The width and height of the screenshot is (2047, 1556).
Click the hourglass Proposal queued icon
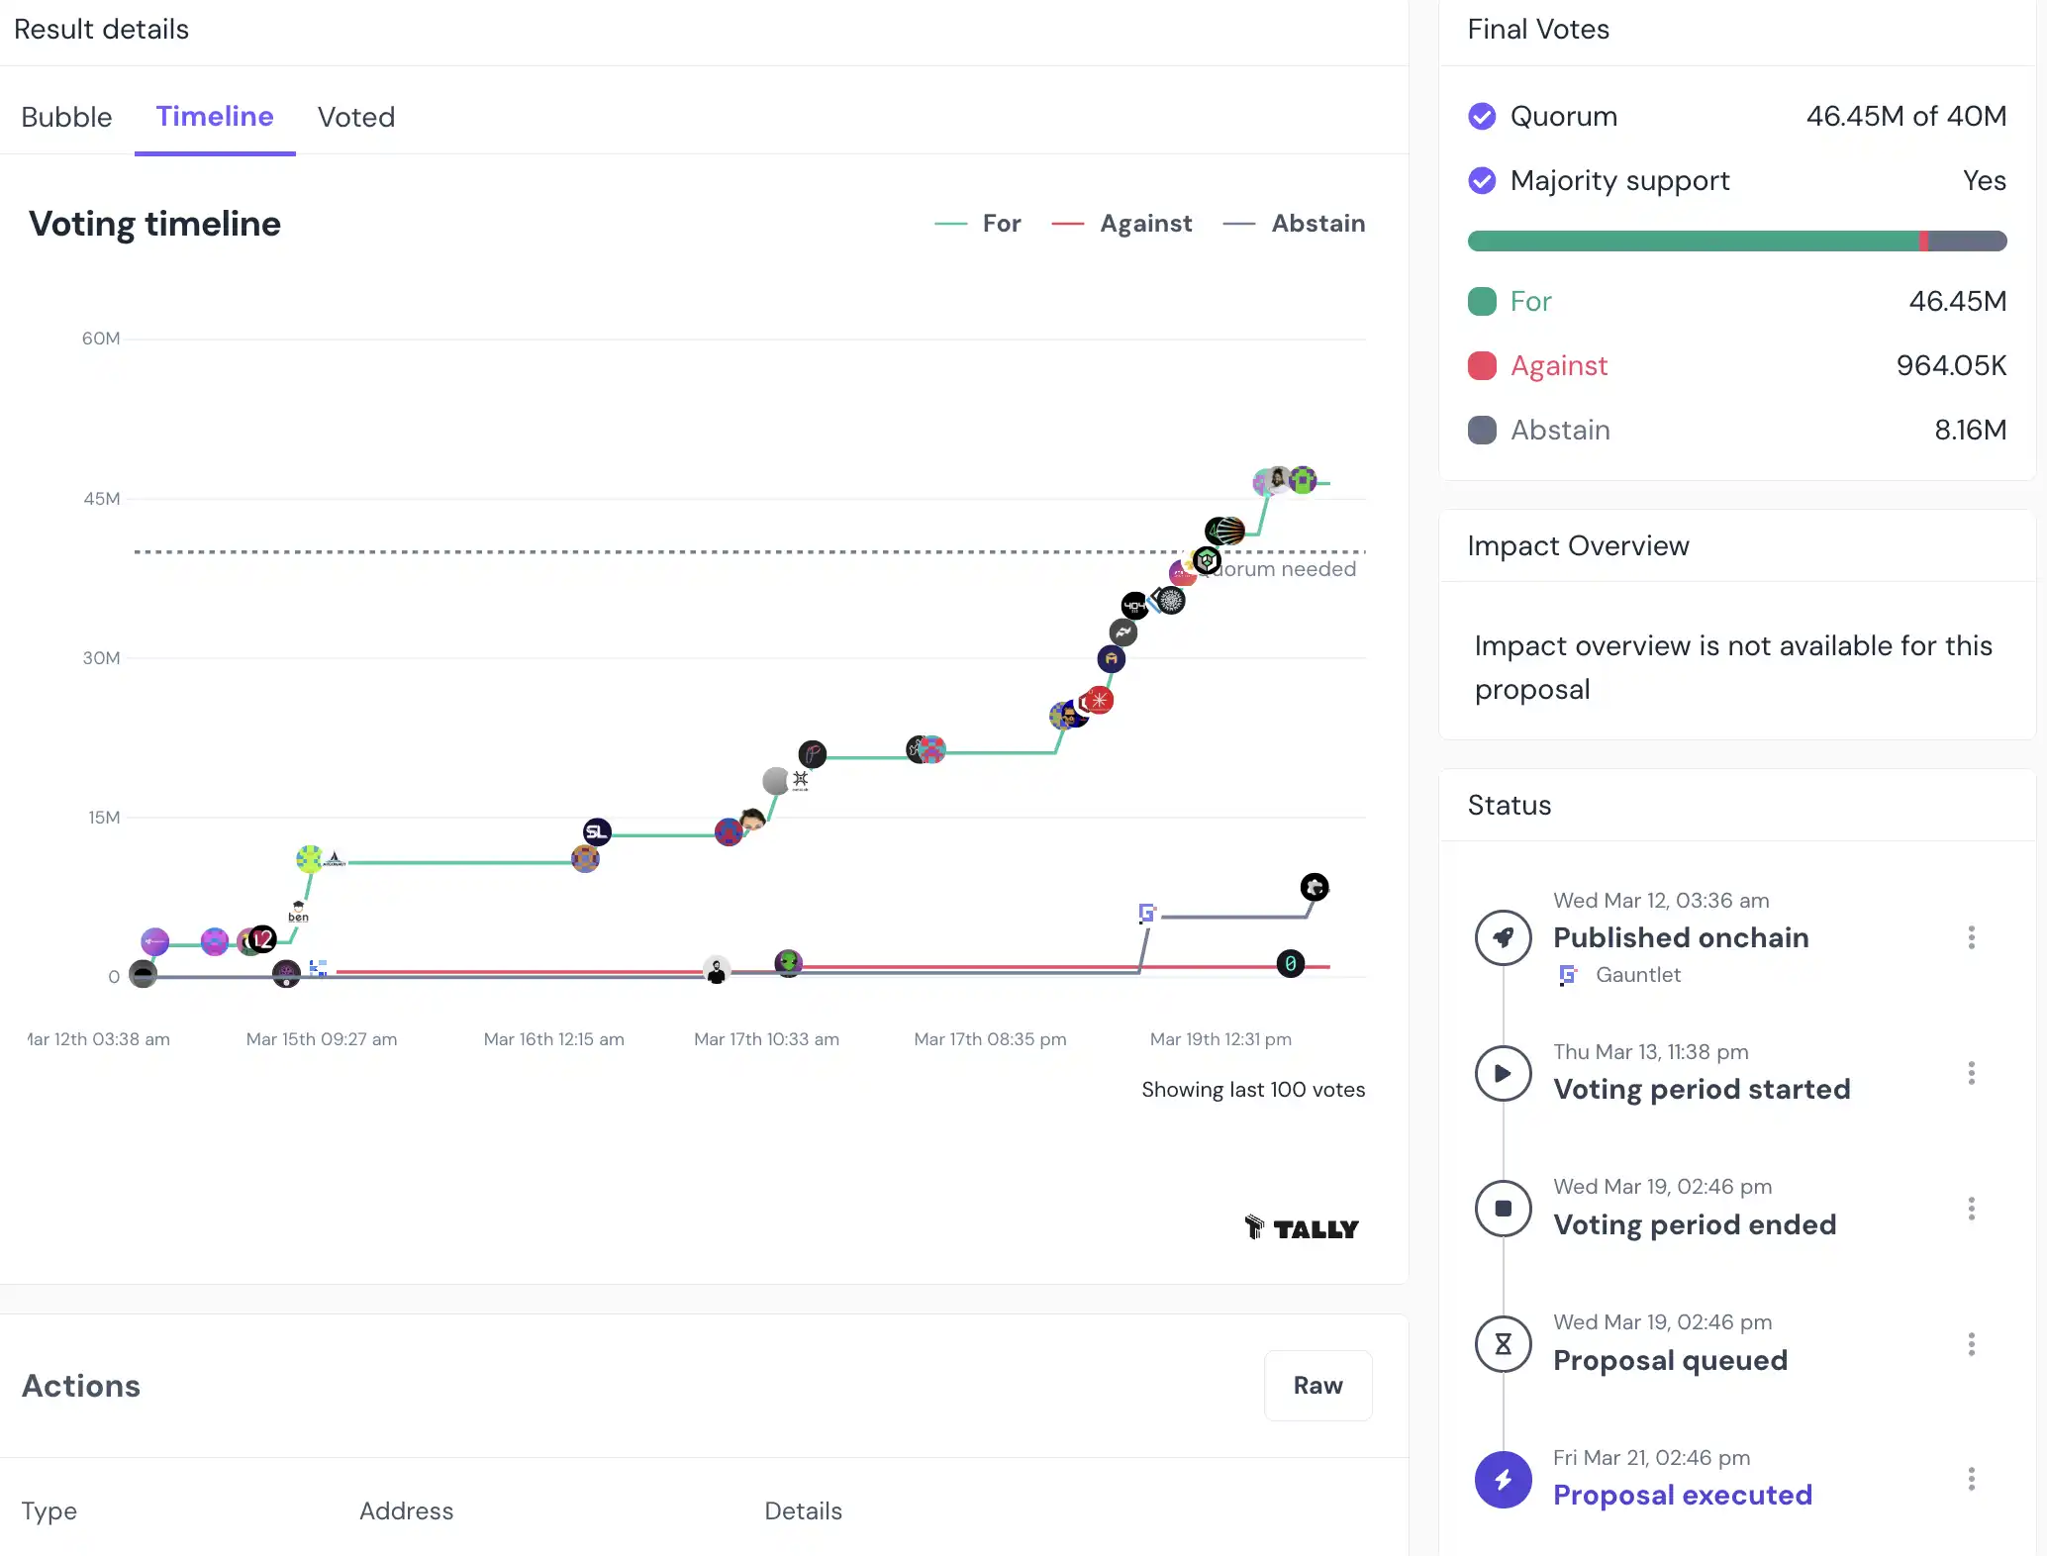(1503, 1344)
